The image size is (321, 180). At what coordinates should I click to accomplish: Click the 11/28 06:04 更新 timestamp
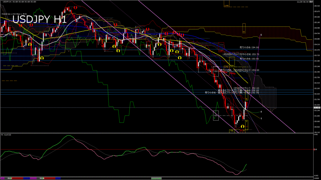[305, 2]
